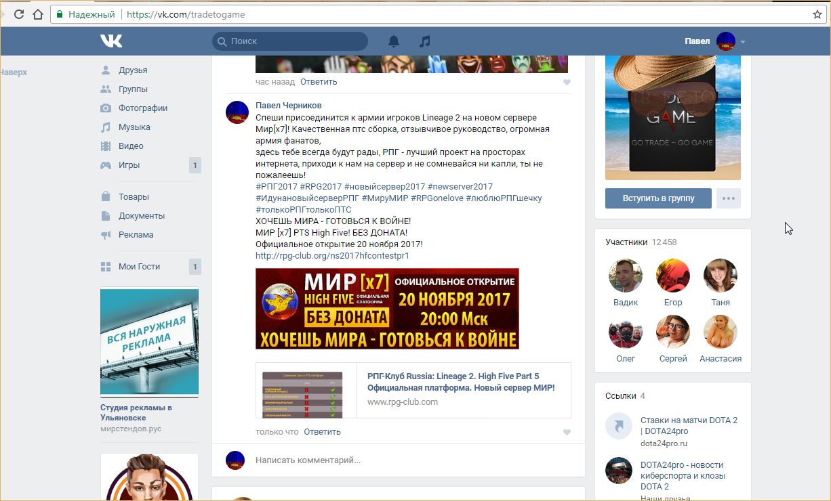Viewport: 831px width, 501px height.
Task: Click browser home button
Action: tap(38, 14)
